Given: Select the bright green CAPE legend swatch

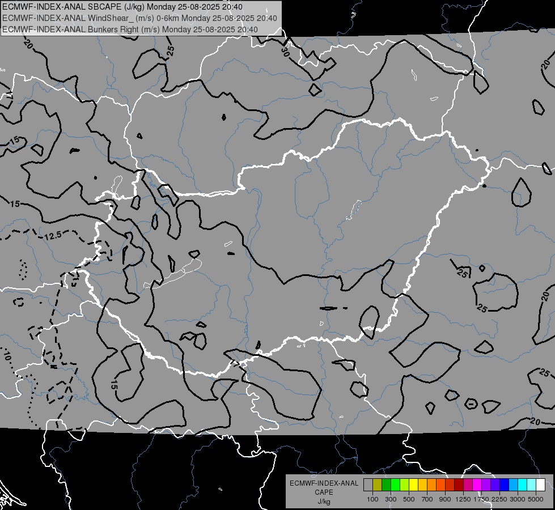Looking at the screenshot, I should point(395,484).
